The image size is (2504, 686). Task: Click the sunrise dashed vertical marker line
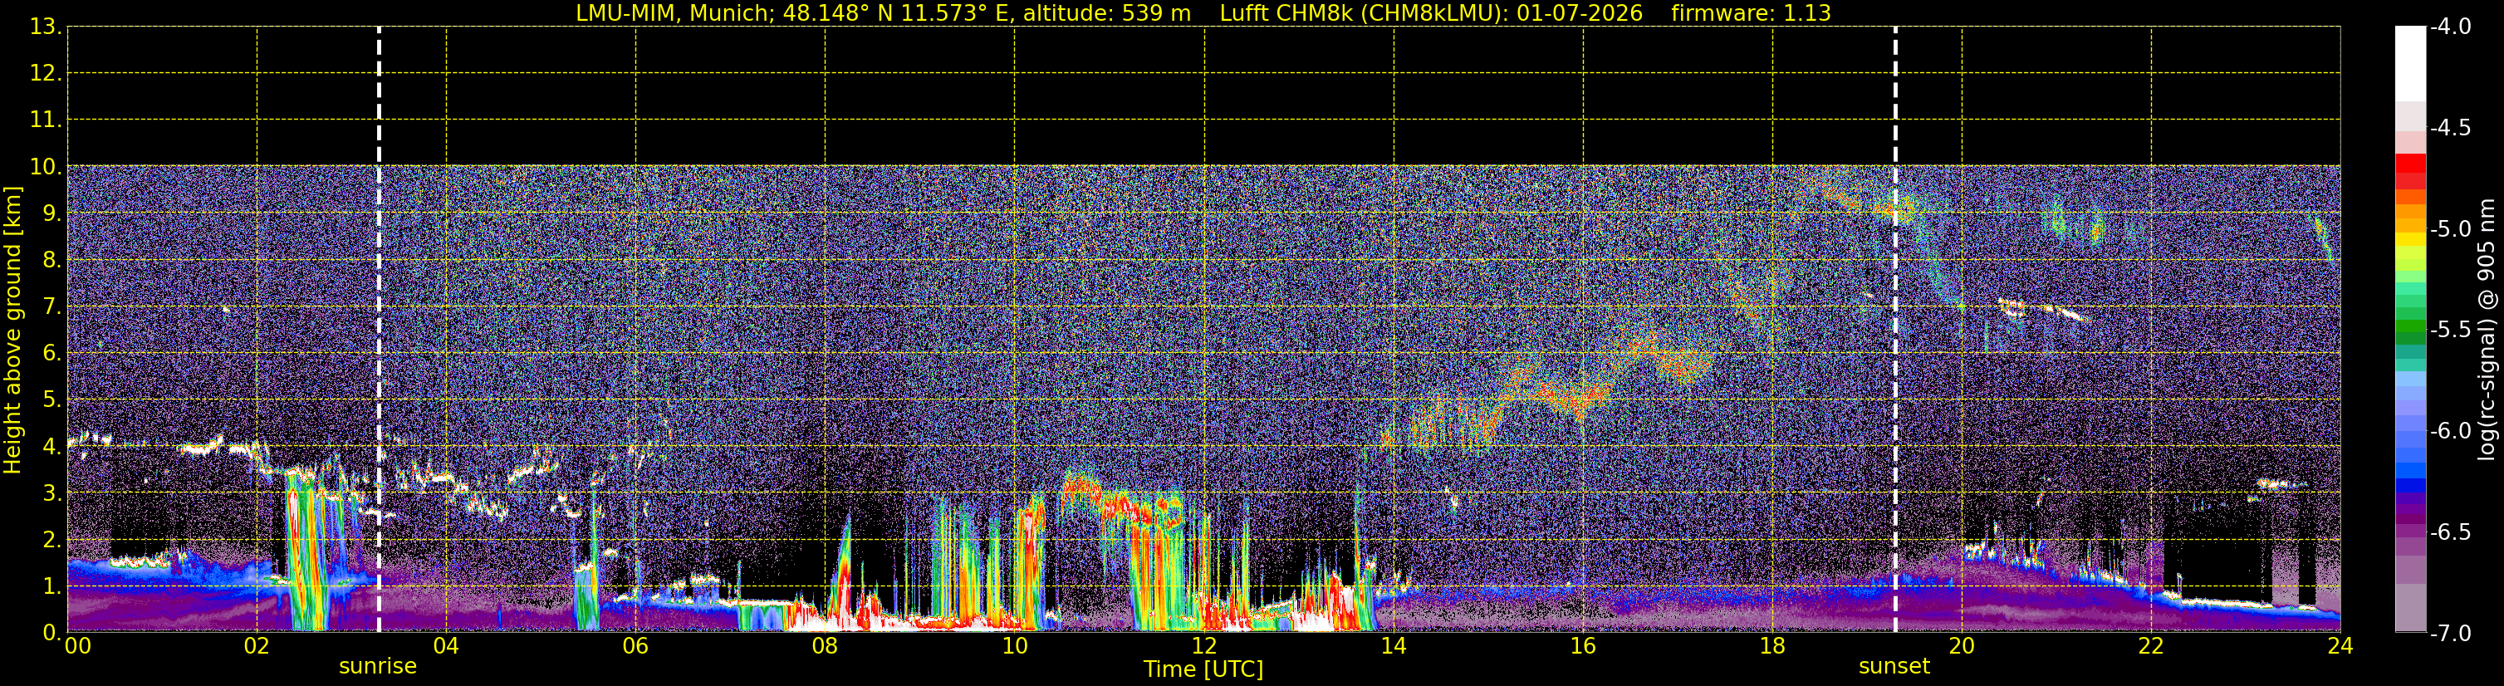pos(379,330)
